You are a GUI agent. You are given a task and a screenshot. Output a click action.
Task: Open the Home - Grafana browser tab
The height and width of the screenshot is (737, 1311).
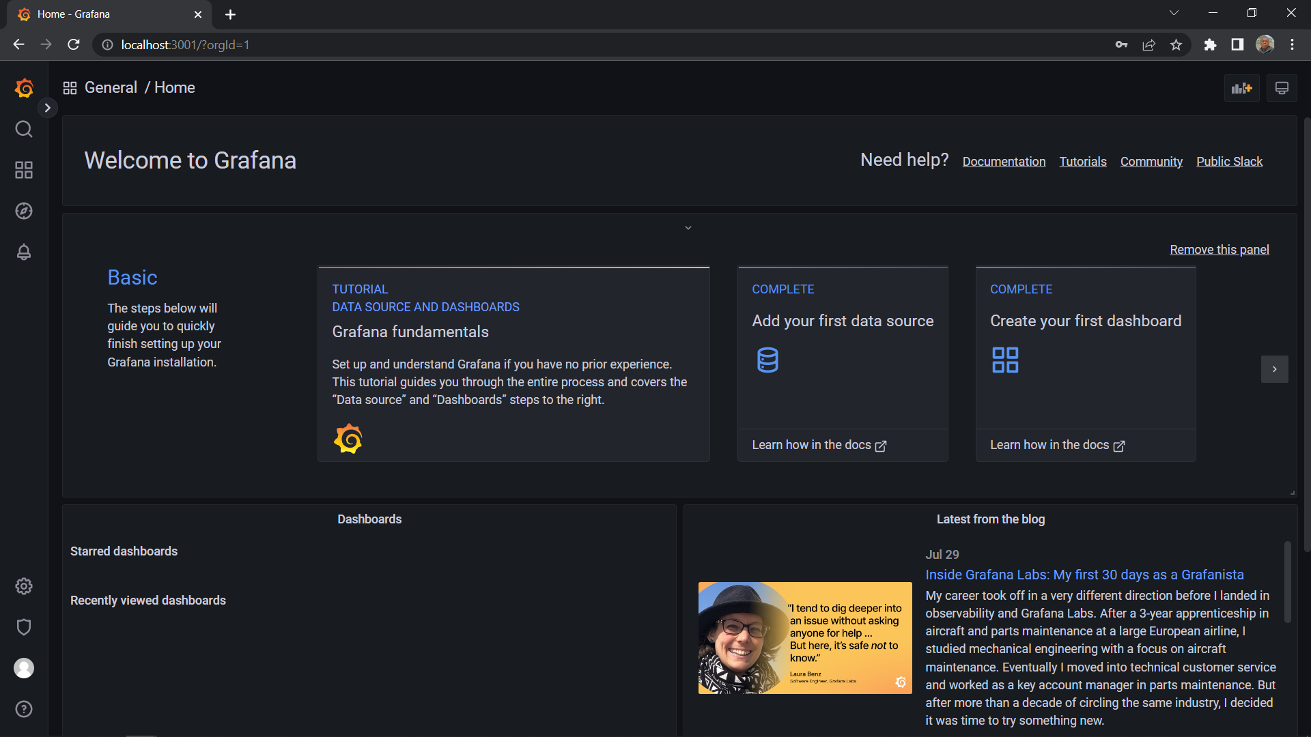(x=102, y=14)
